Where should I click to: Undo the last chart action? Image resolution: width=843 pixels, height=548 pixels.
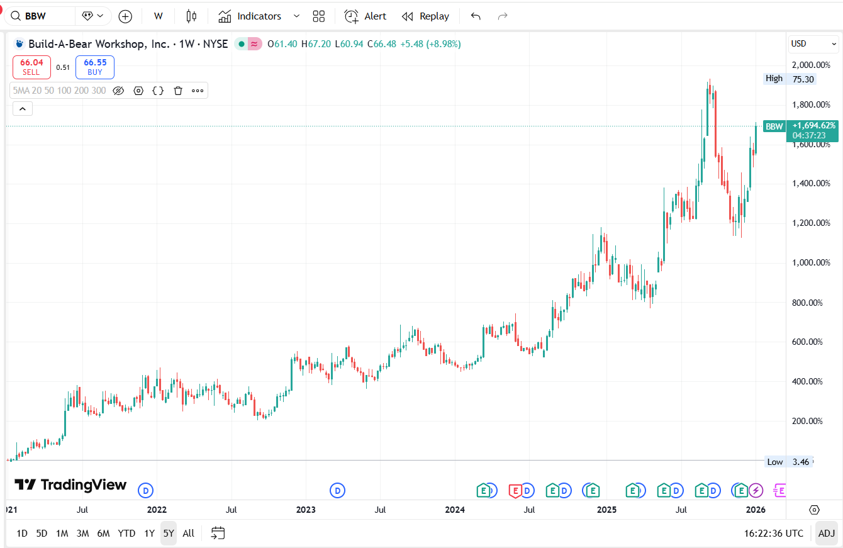[476, 16]
